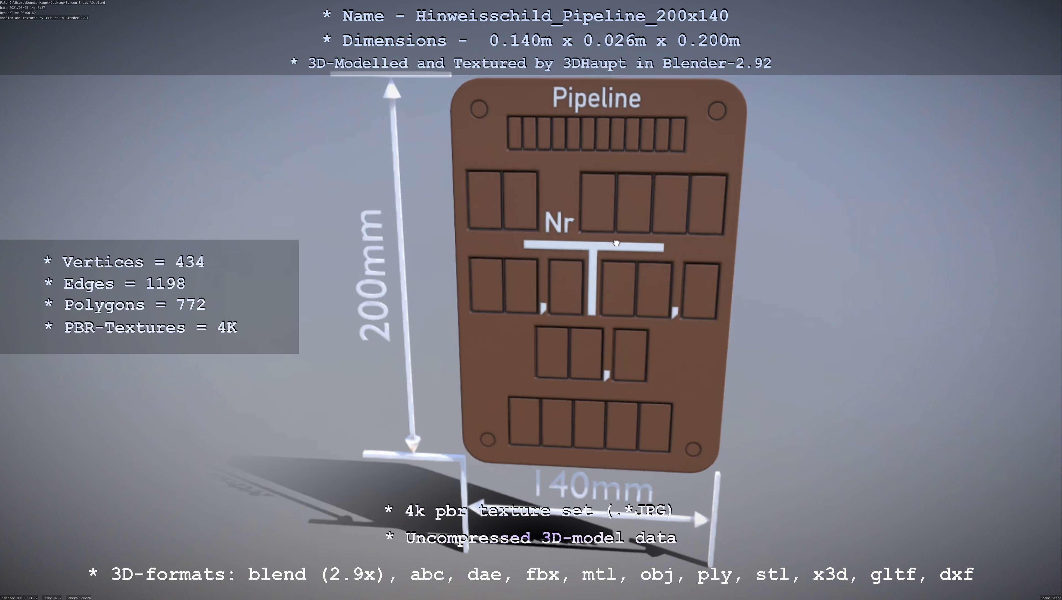
Task: Click the 'PBR-Textures = 4K' stat line
Action: coord(141,327)
